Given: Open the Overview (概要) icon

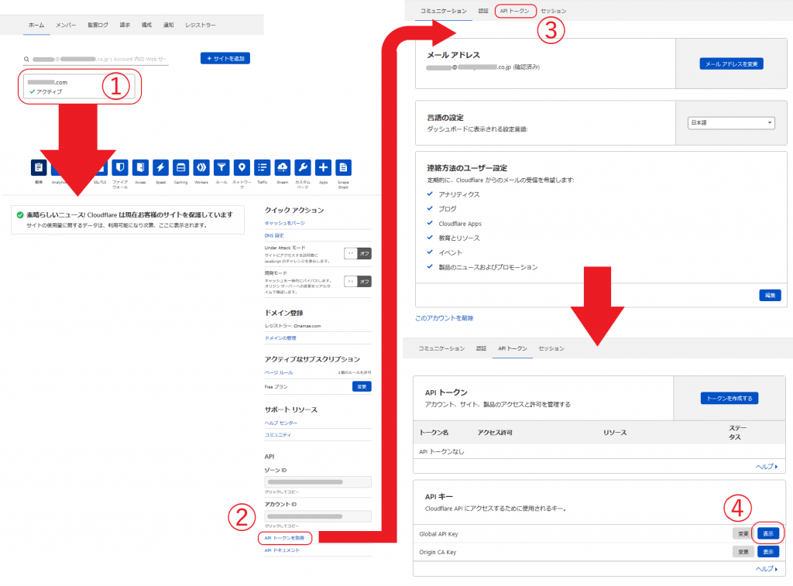Looking at the screenshot, I should coord(39,167).
